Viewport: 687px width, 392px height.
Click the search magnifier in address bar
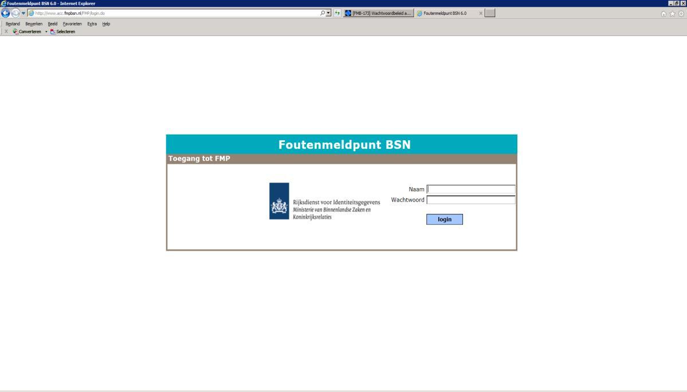[323, 13]
